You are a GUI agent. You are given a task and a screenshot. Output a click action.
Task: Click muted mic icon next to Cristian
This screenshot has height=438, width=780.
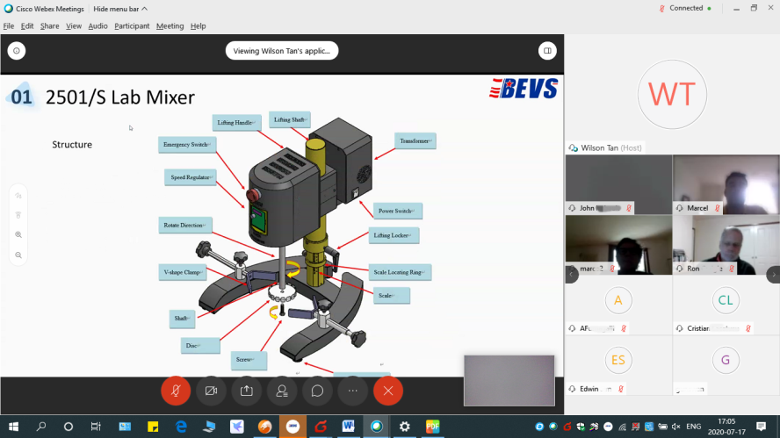click(748, 328)
